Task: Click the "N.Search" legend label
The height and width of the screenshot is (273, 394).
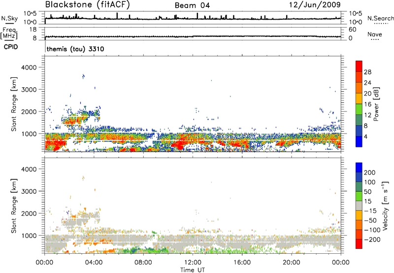Action: pyautogui.click(x=380, y=18)
